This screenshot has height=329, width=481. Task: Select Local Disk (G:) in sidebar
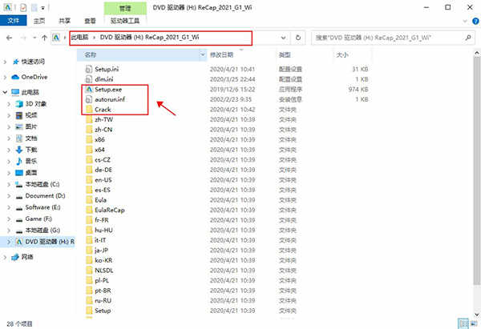click(42, 231)
